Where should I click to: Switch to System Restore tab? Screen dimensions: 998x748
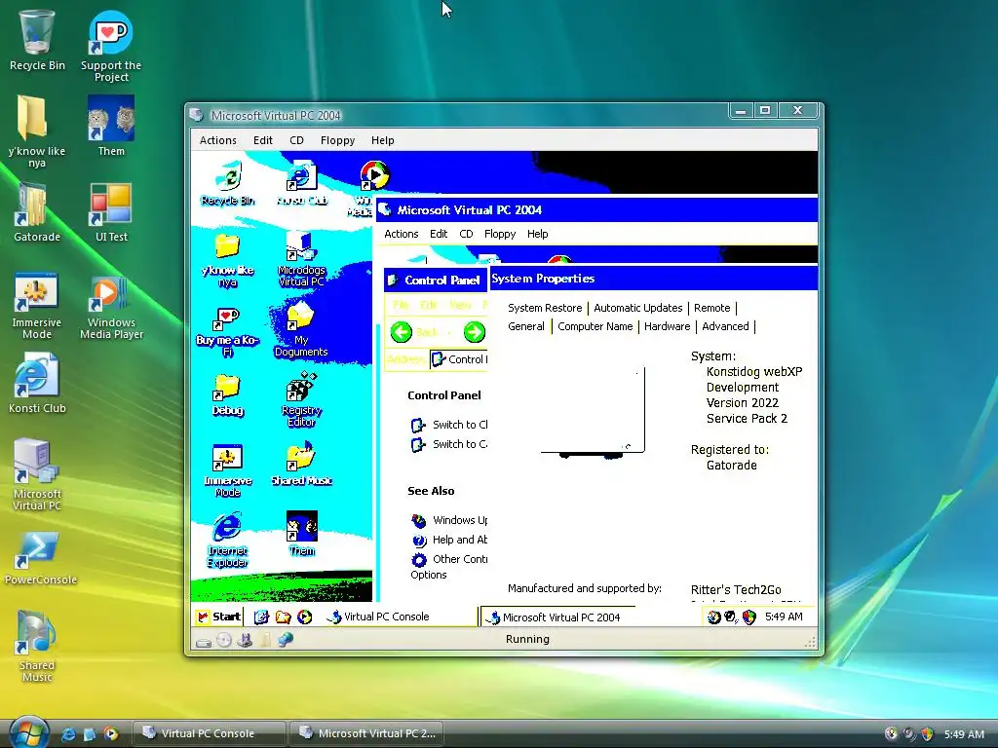click(545, 308)
